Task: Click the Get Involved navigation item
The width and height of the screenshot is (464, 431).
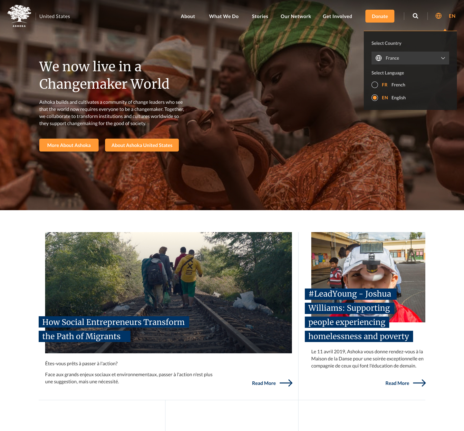Action: coord(337,16)
